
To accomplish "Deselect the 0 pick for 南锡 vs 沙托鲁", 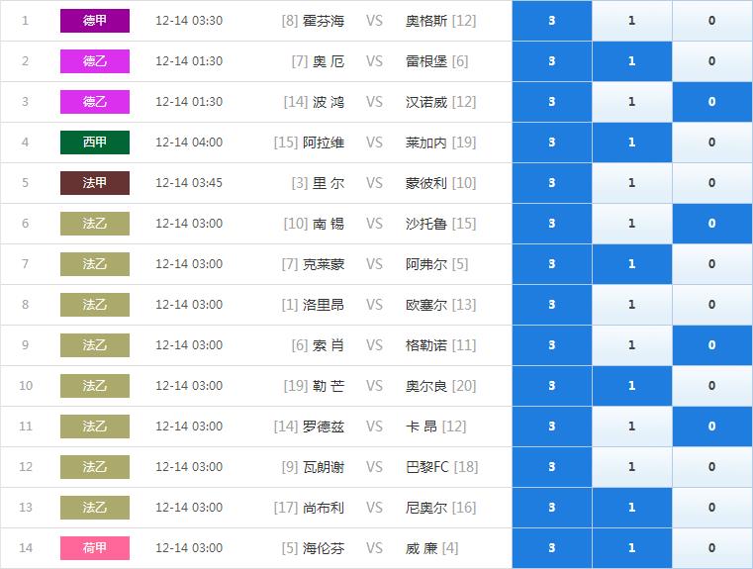I will 712,224.
